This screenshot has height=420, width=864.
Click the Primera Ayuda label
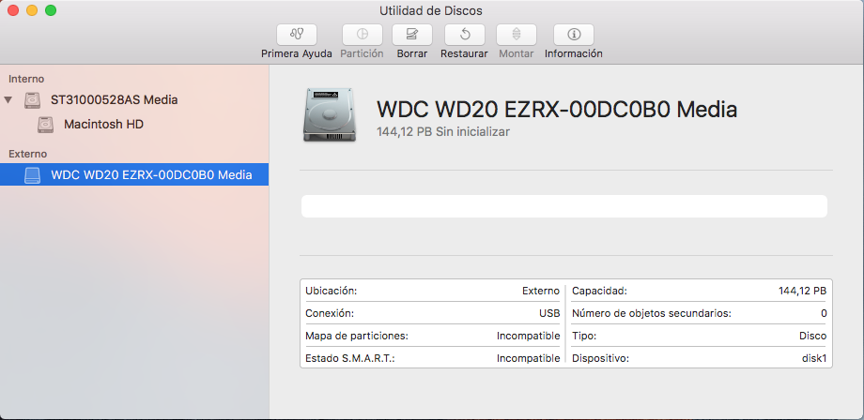[x=297, y=53]
